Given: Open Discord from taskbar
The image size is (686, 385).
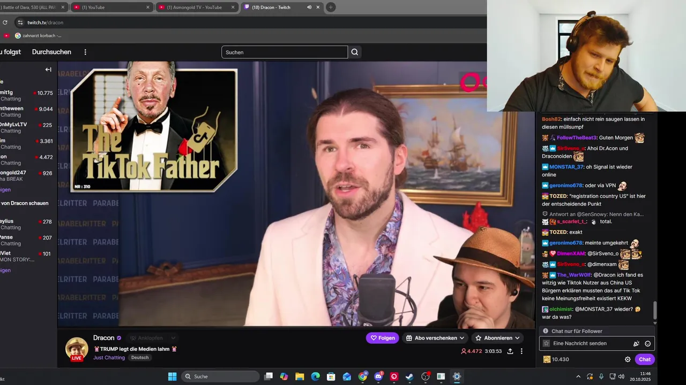Looking at the screenshot, I should (378, 376).
